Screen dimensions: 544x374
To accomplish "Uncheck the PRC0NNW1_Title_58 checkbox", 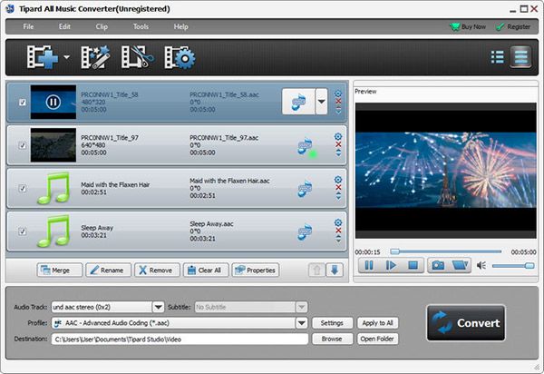I will [x=22, y=102].
